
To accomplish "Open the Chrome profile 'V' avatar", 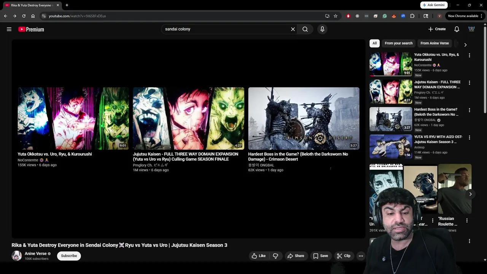I will click(x=439, y=16).
